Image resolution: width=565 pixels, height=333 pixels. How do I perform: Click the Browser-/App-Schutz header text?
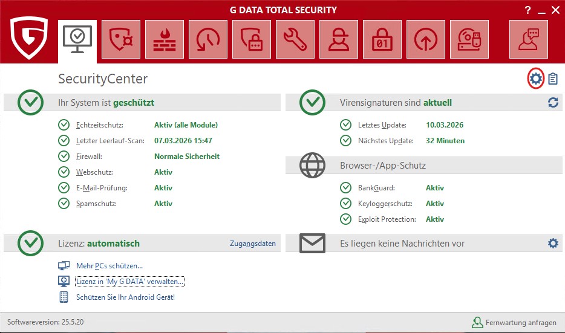coord(383,166)
